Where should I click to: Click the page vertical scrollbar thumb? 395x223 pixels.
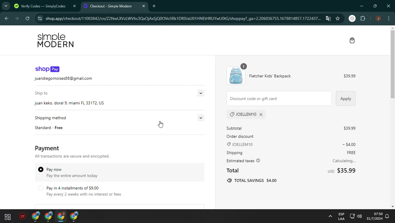point(393,64)
